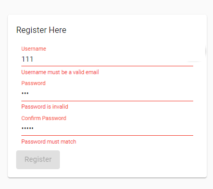Click the 111 text in Username
The image size is (213, 189).
coord(27,59)
